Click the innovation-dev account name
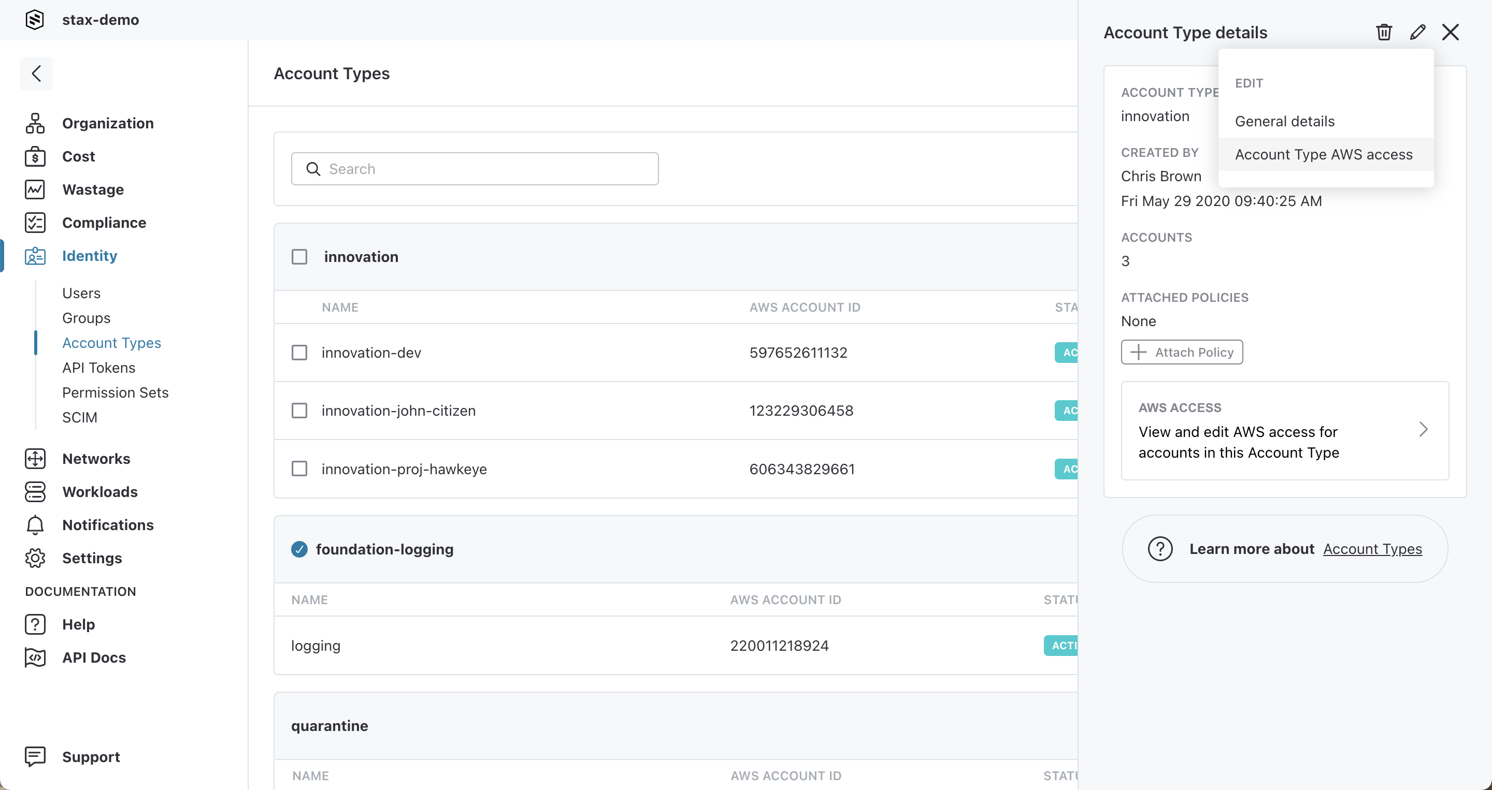This screenshot has height=790, width=1492. pyautogui.click(x=371, y=353)
